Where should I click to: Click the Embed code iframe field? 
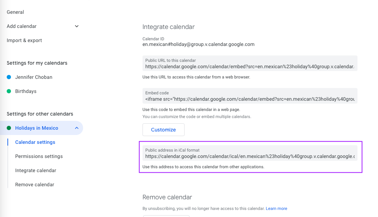pyautogui.click(x=250, y=99)
